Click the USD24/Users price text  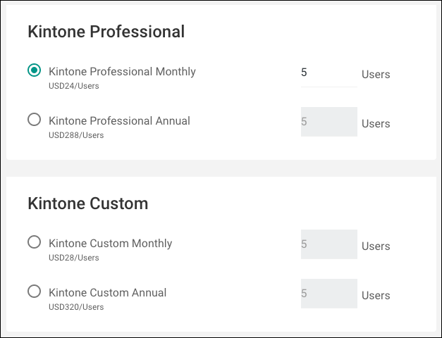coord(74,86)
